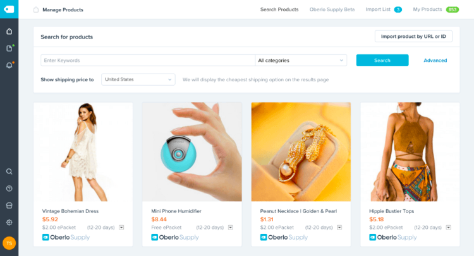Image resolution: width=474 pixels, height=256 pixels.
Task: Focus the Enter Keywords search field
Action: 148,61
